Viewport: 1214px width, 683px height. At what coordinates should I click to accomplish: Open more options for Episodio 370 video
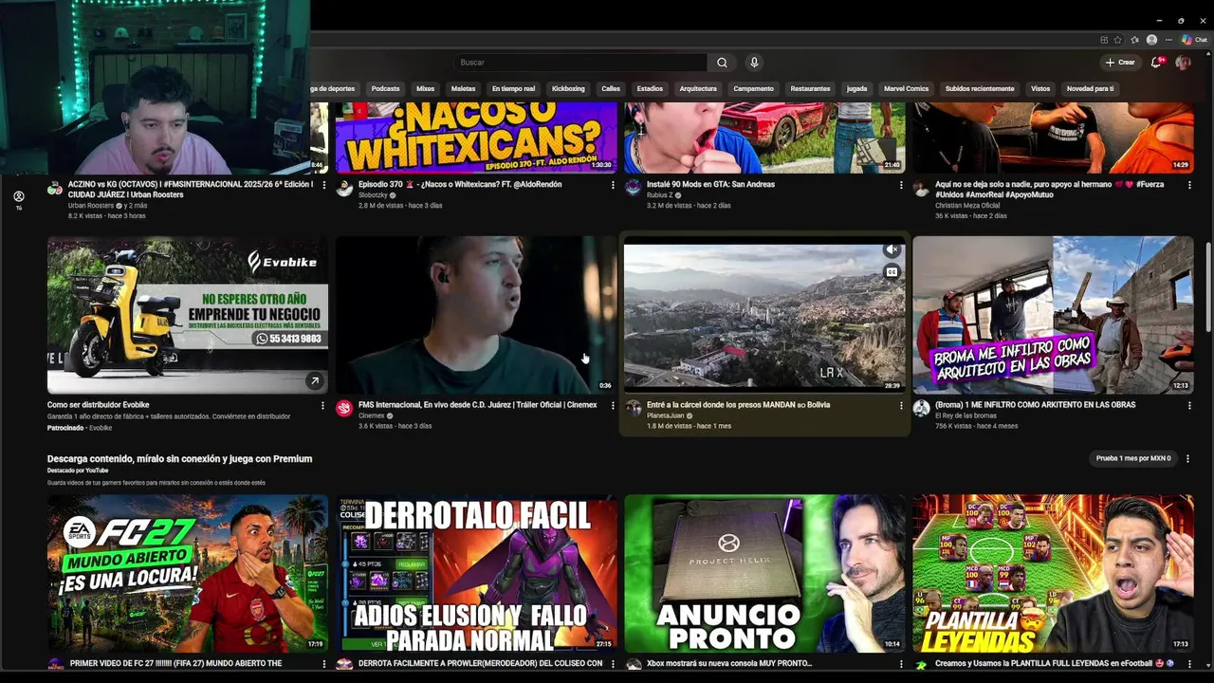613,185
